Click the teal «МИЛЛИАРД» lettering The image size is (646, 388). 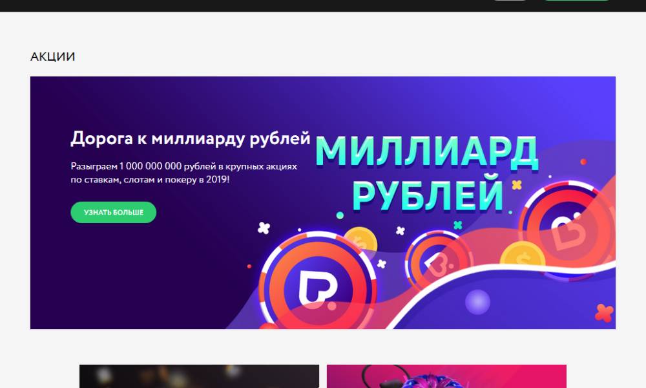(427, 152)
